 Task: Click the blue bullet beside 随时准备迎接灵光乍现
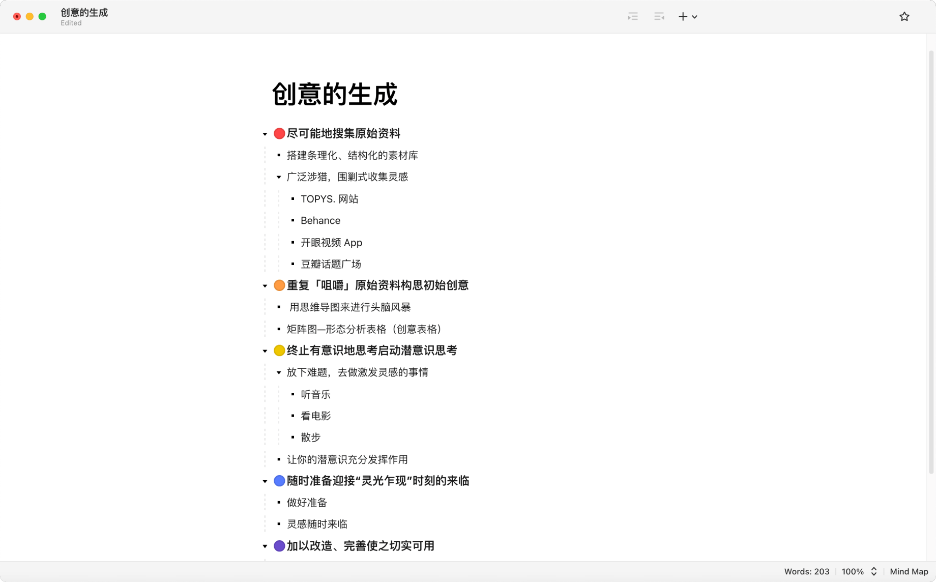click(279, 481)
